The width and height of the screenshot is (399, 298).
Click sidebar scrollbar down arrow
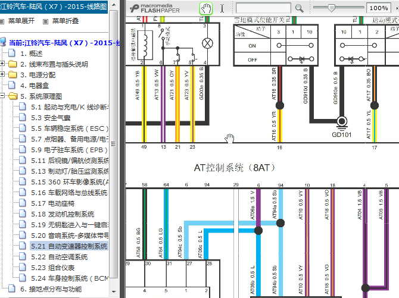click(114, 291)
